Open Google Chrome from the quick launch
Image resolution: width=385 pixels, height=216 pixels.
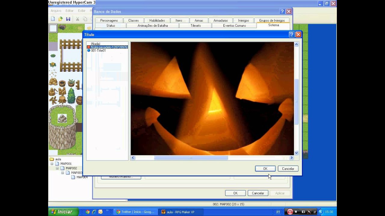coord(88,212)
